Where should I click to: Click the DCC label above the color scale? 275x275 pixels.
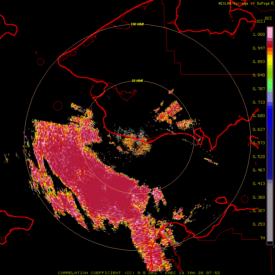click(268, 18)
